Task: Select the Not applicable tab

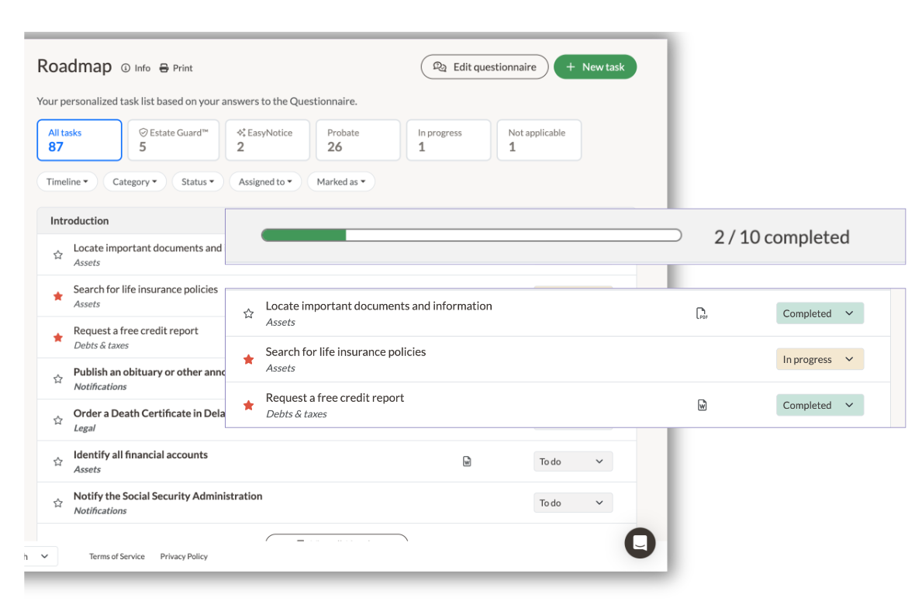Action: click(539, 140)
